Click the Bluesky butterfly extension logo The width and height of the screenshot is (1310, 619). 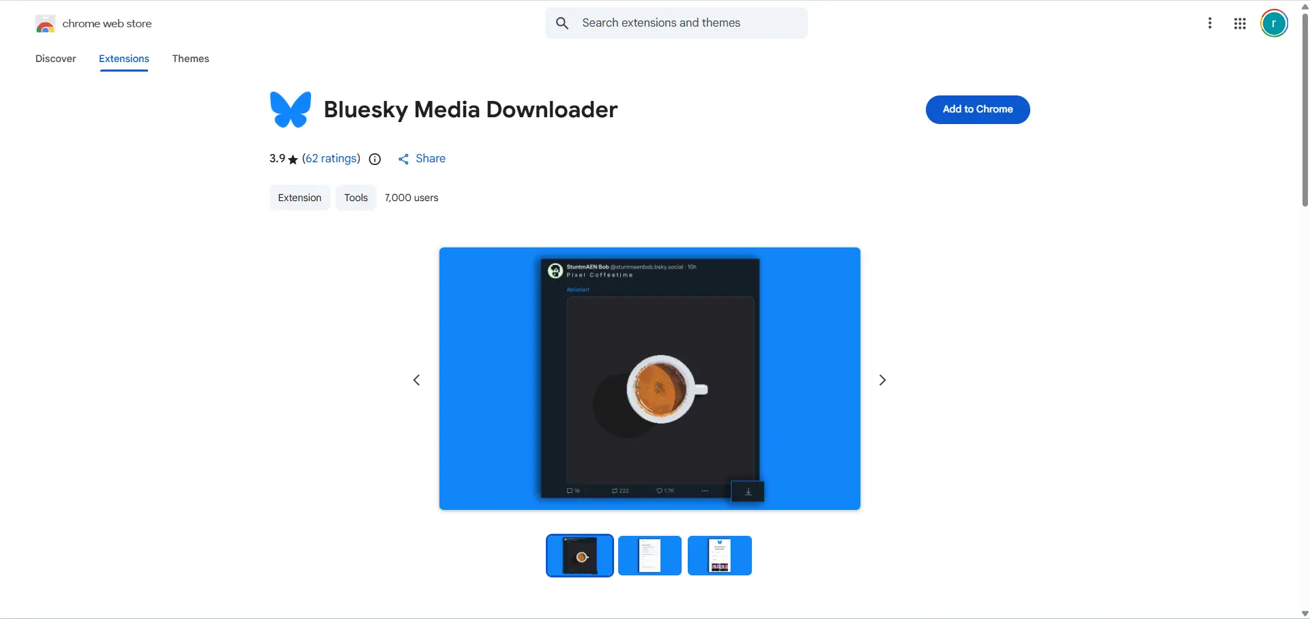point(291,110)
